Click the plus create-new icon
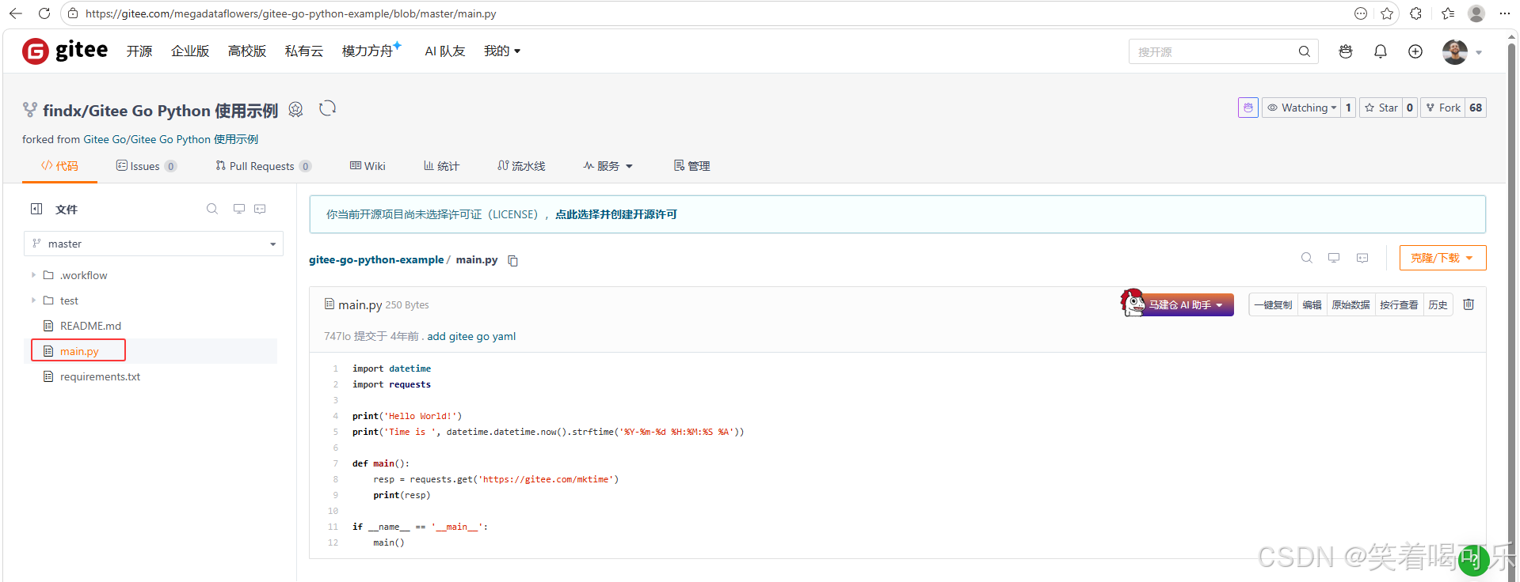 (1415, 51)
